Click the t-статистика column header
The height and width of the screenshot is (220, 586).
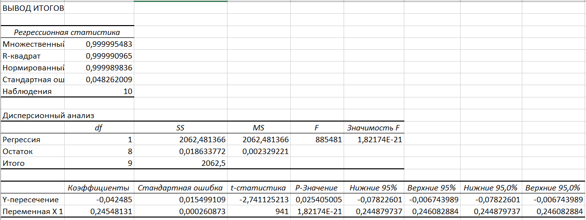tap(259, 187)
